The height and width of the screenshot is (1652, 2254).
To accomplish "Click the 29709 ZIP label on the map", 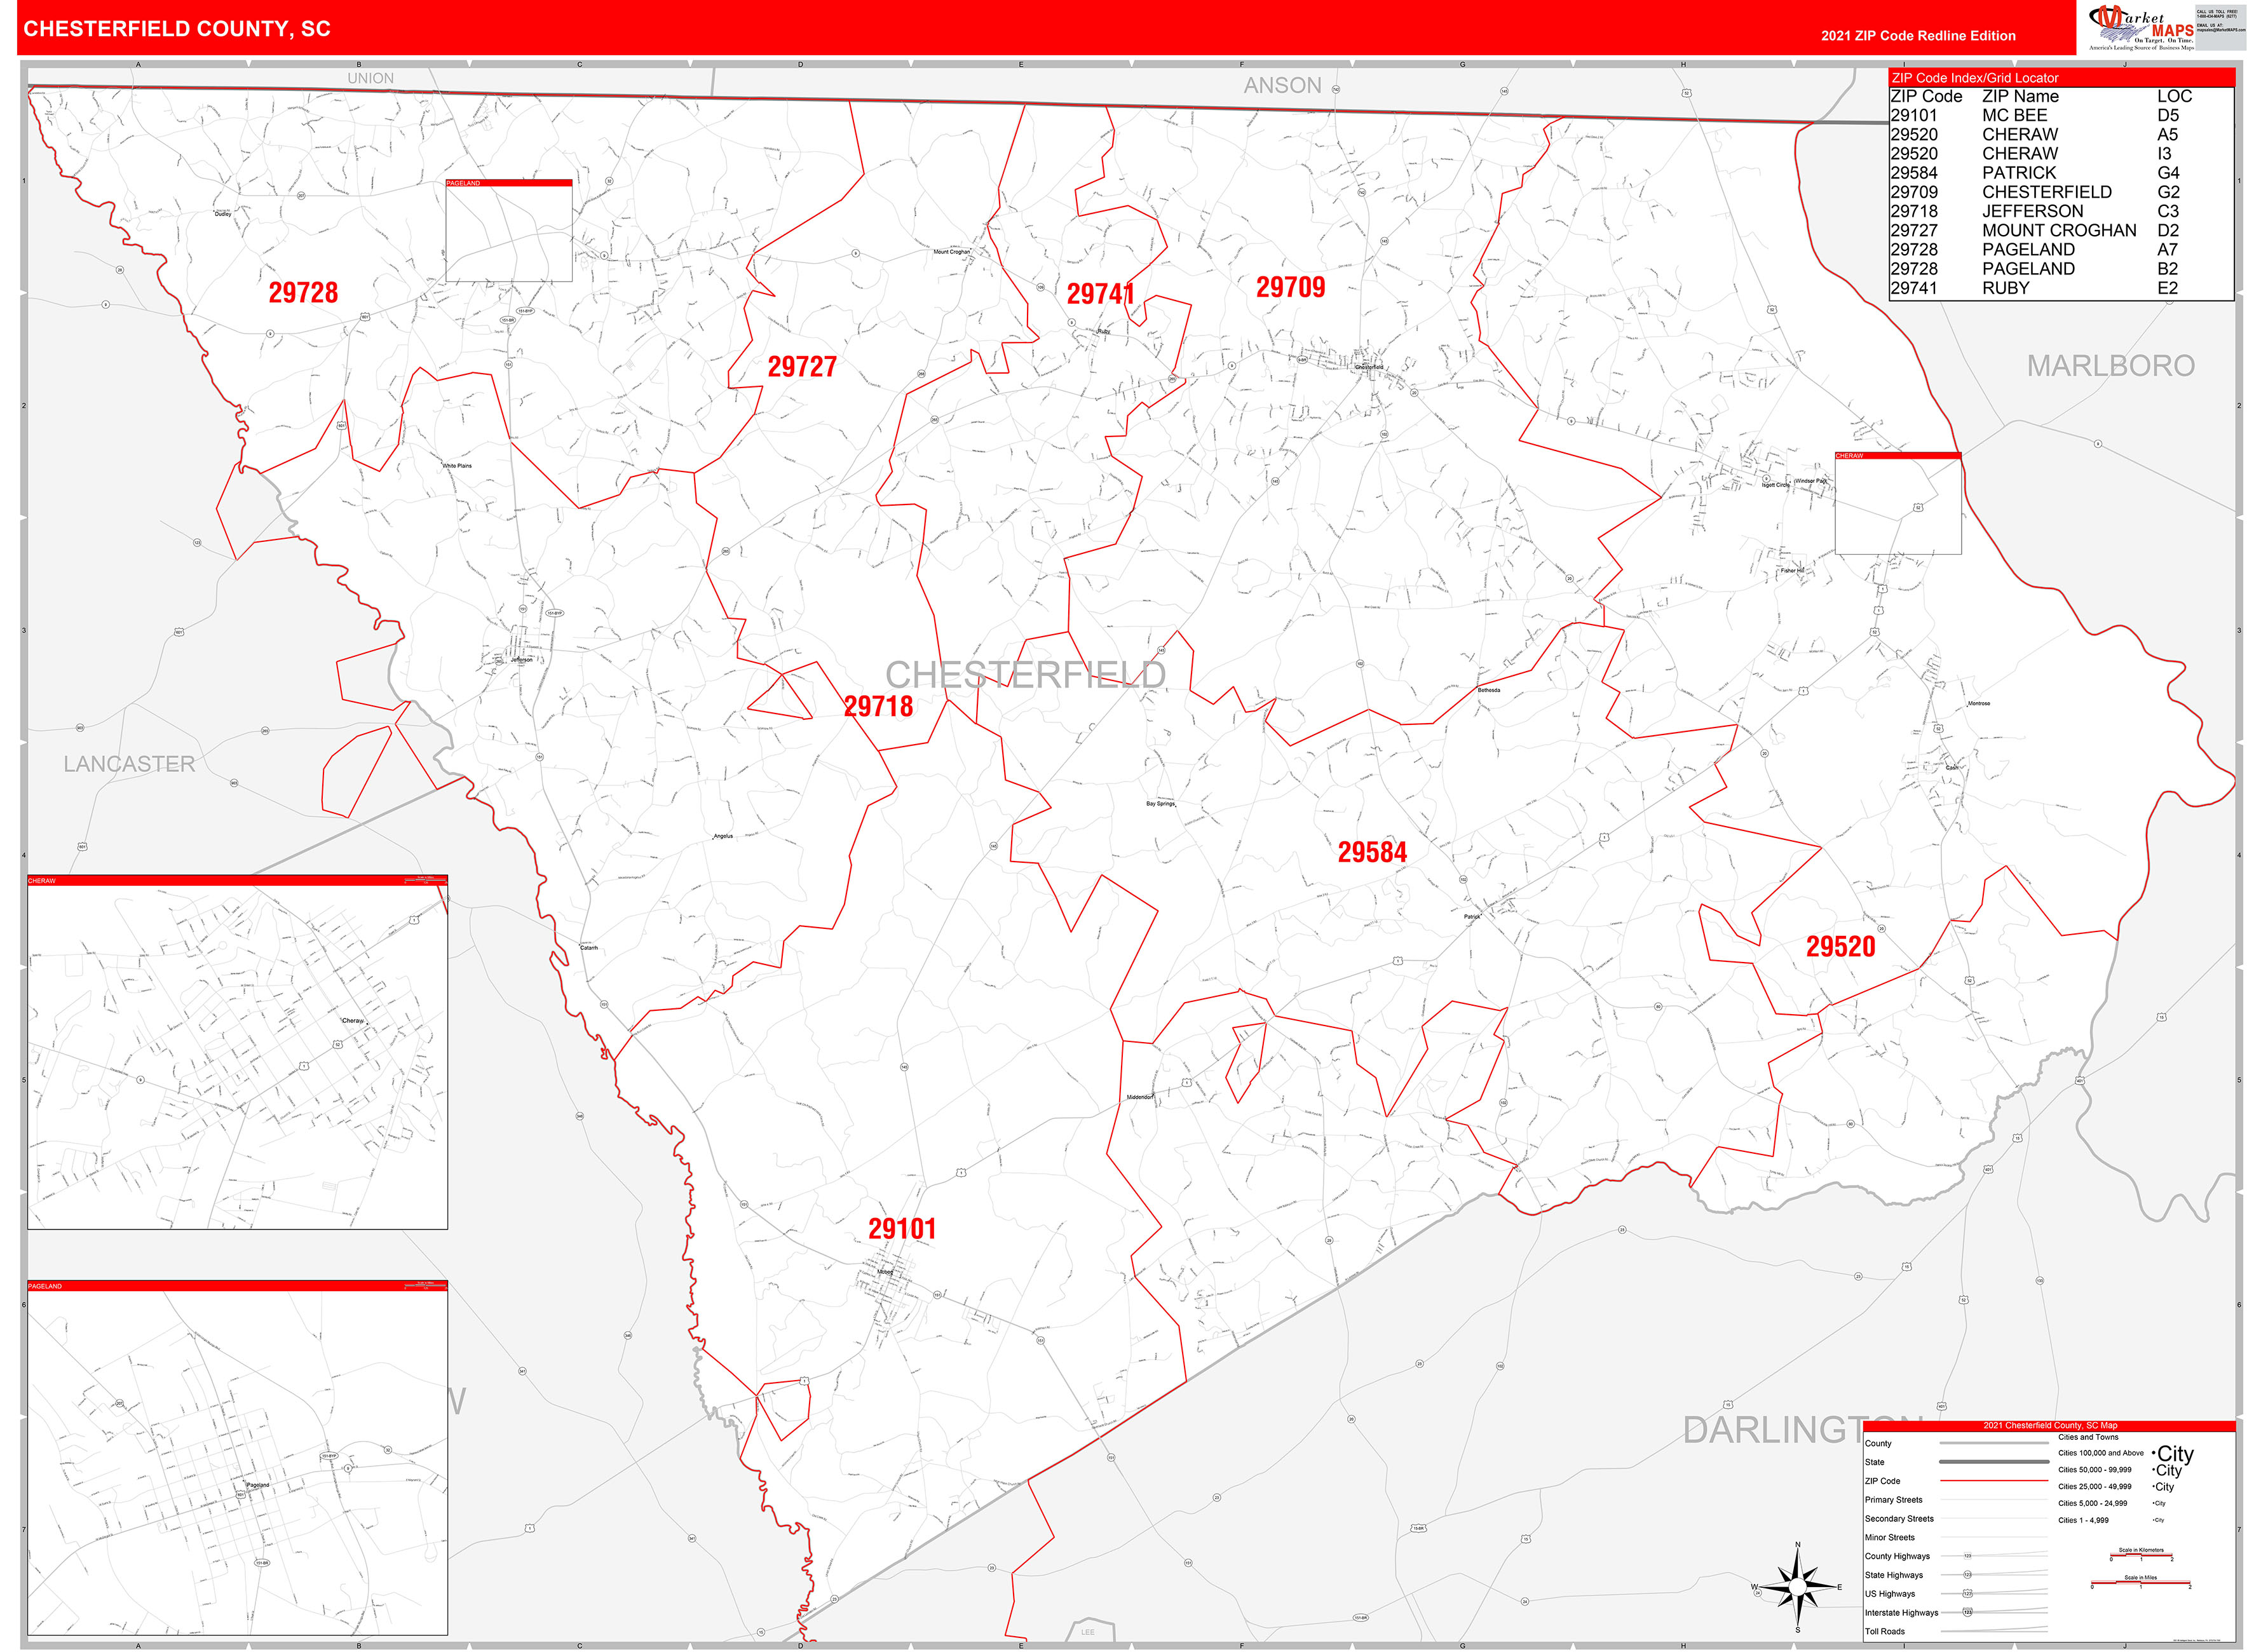I will (1290, 288).
